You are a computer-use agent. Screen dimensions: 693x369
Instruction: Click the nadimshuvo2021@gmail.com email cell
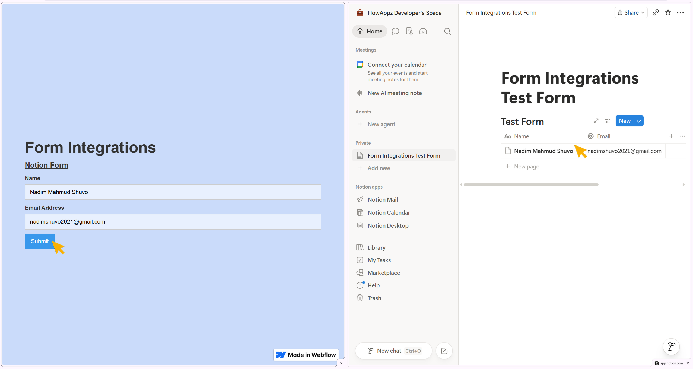point(624,151)
